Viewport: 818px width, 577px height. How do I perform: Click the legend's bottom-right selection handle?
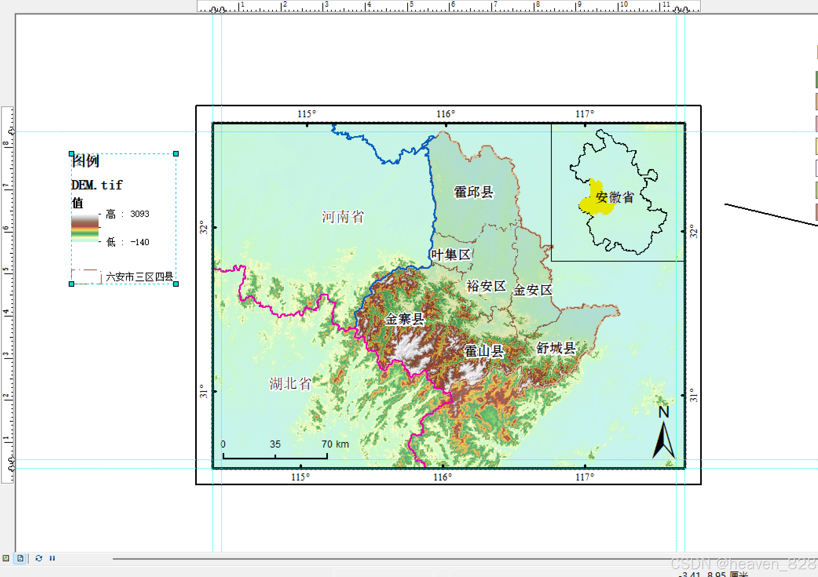click(176, 284)
